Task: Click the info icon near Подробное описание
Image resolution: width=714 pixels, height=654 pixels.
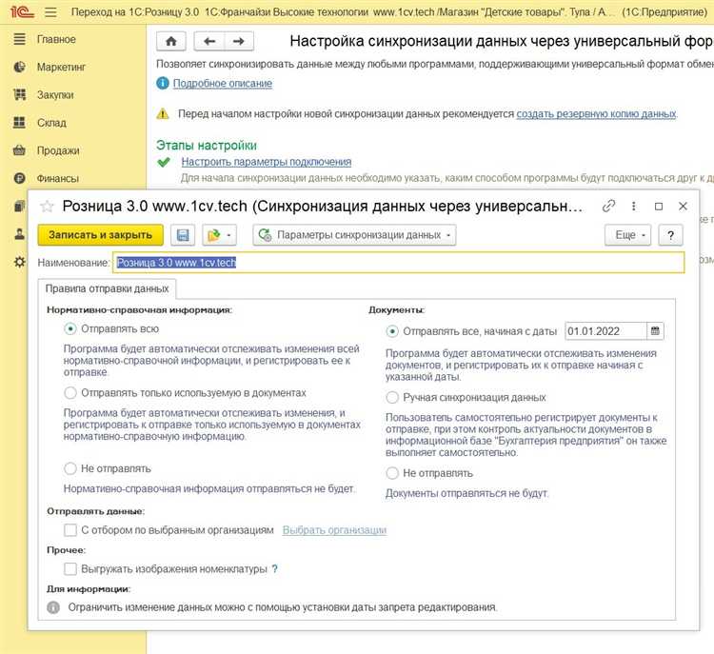Action: coord(163,84)
